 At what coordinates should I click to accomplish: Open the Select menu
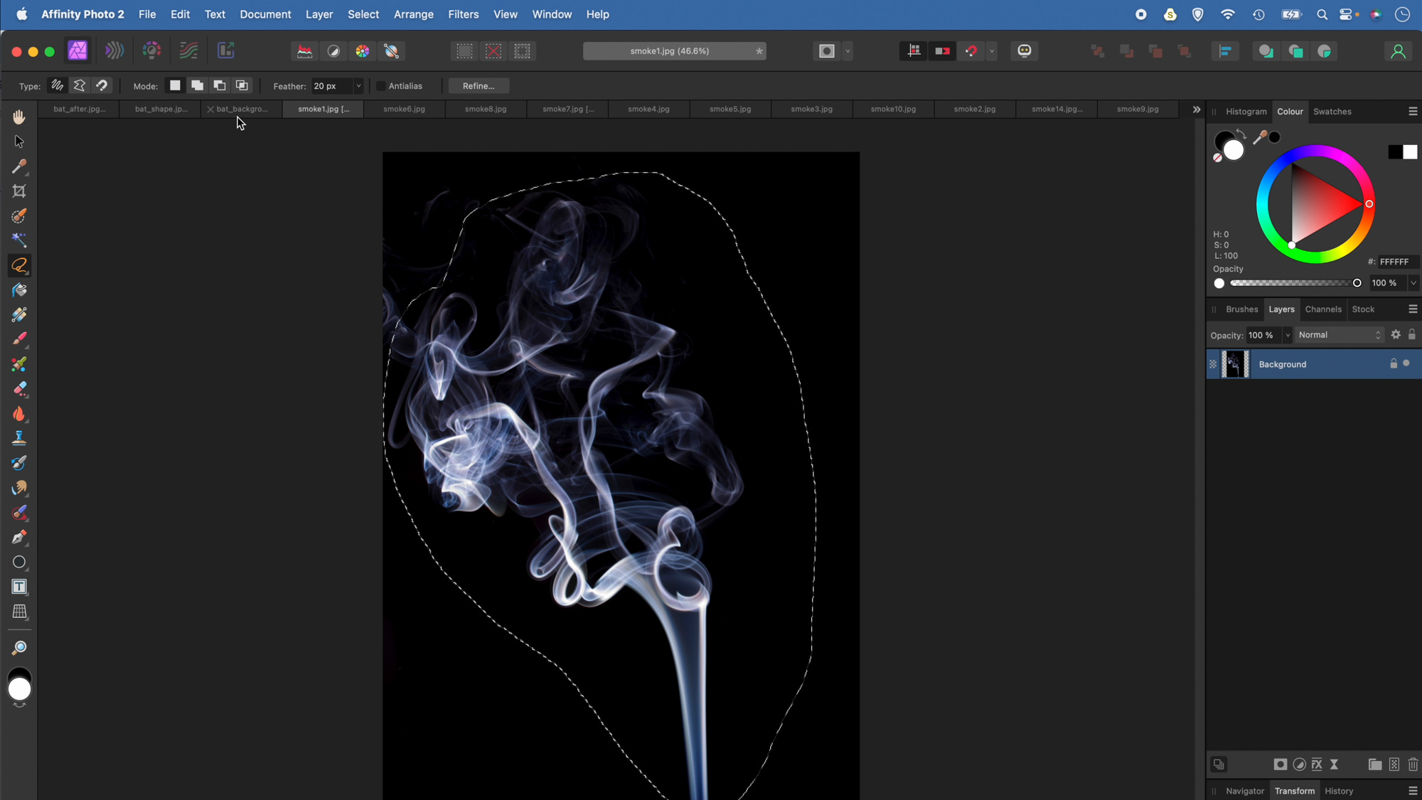point(363,14)
